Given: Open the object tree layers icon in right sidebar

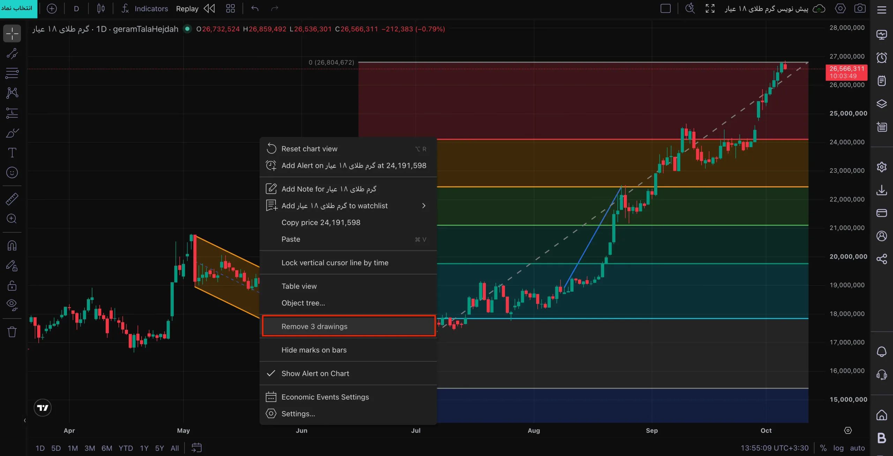Looking at the screenshot, I should point(881,104).
